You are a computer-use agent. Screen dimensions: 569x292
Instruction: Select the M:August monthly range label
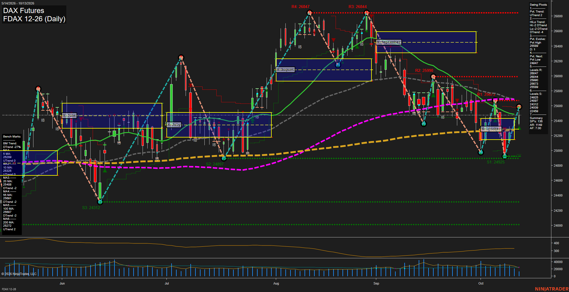285,69
